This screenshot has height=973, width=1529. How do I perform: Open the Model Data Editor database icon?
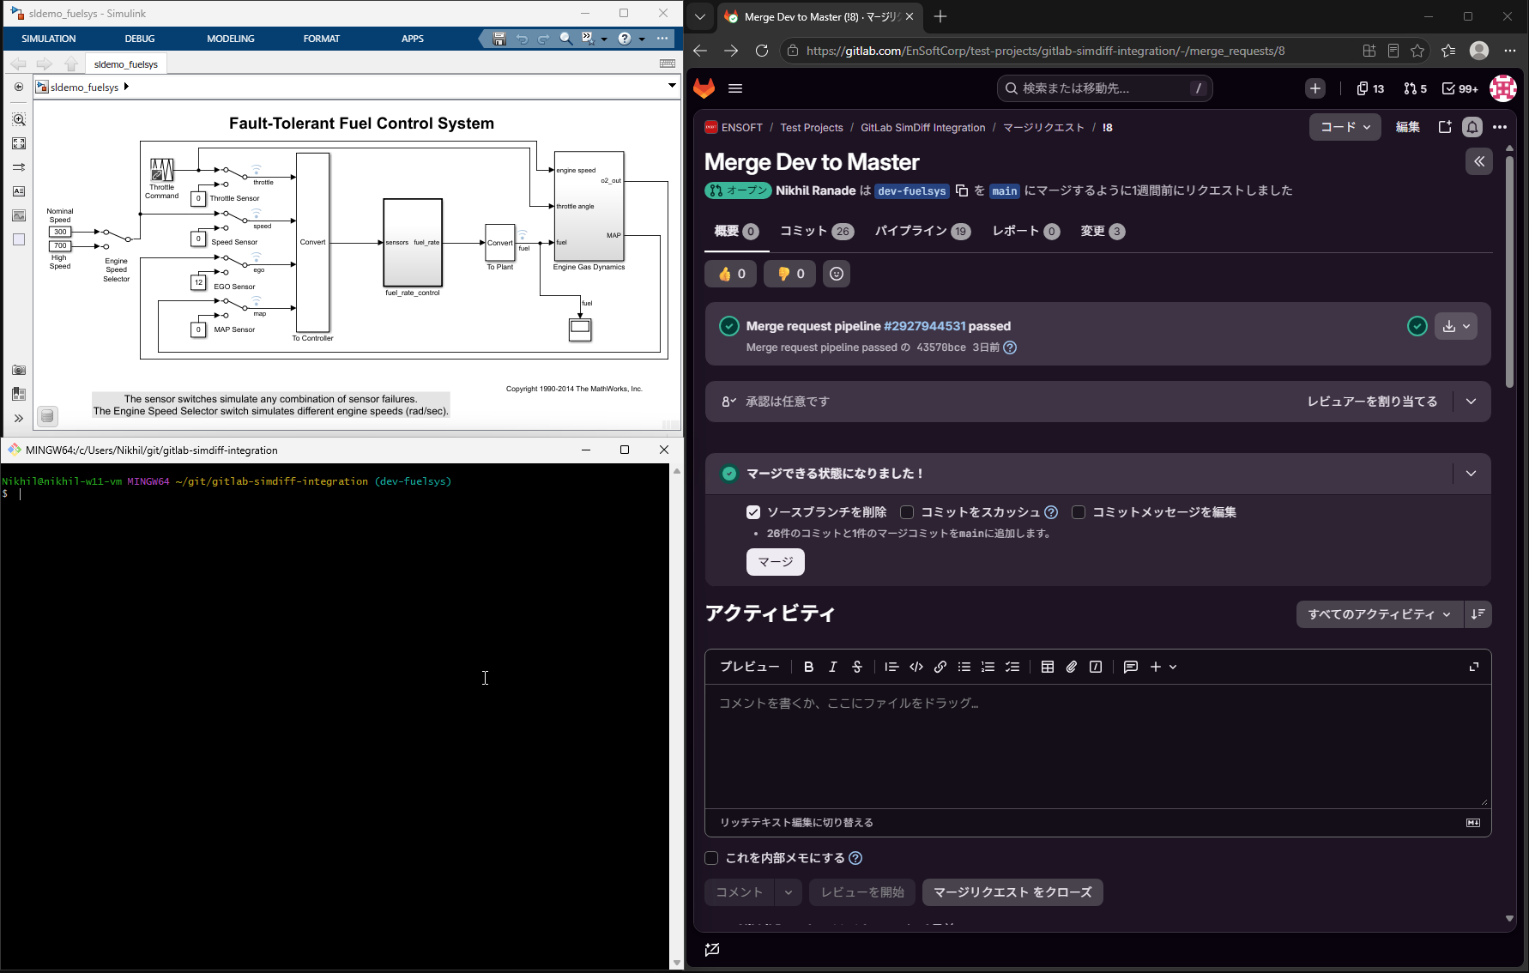tap(48, 416)
